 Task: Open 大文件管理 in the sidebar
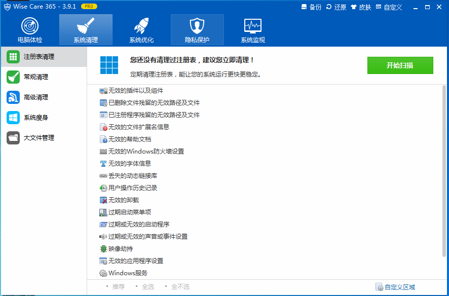[39, 138]
